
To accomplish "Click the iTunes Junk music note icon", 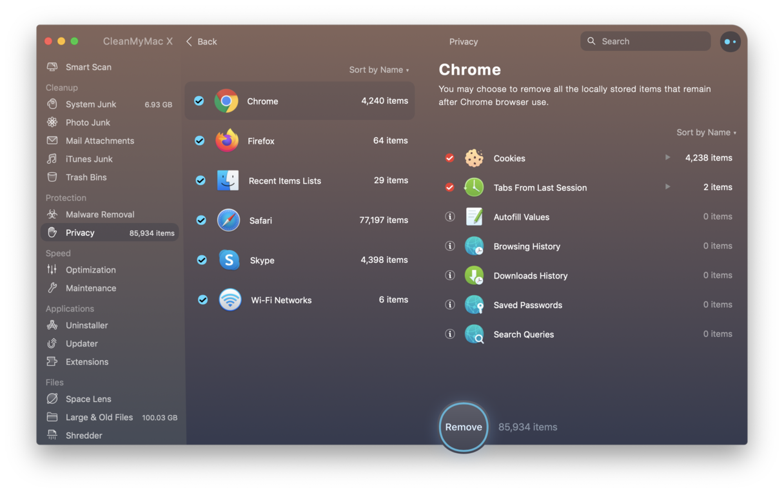I will 52,159.
